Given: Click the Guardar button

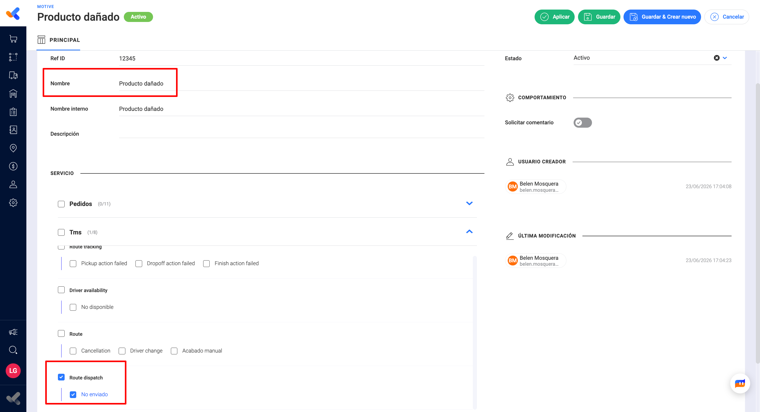Looking at the screenshot, I should pos(599,17).
